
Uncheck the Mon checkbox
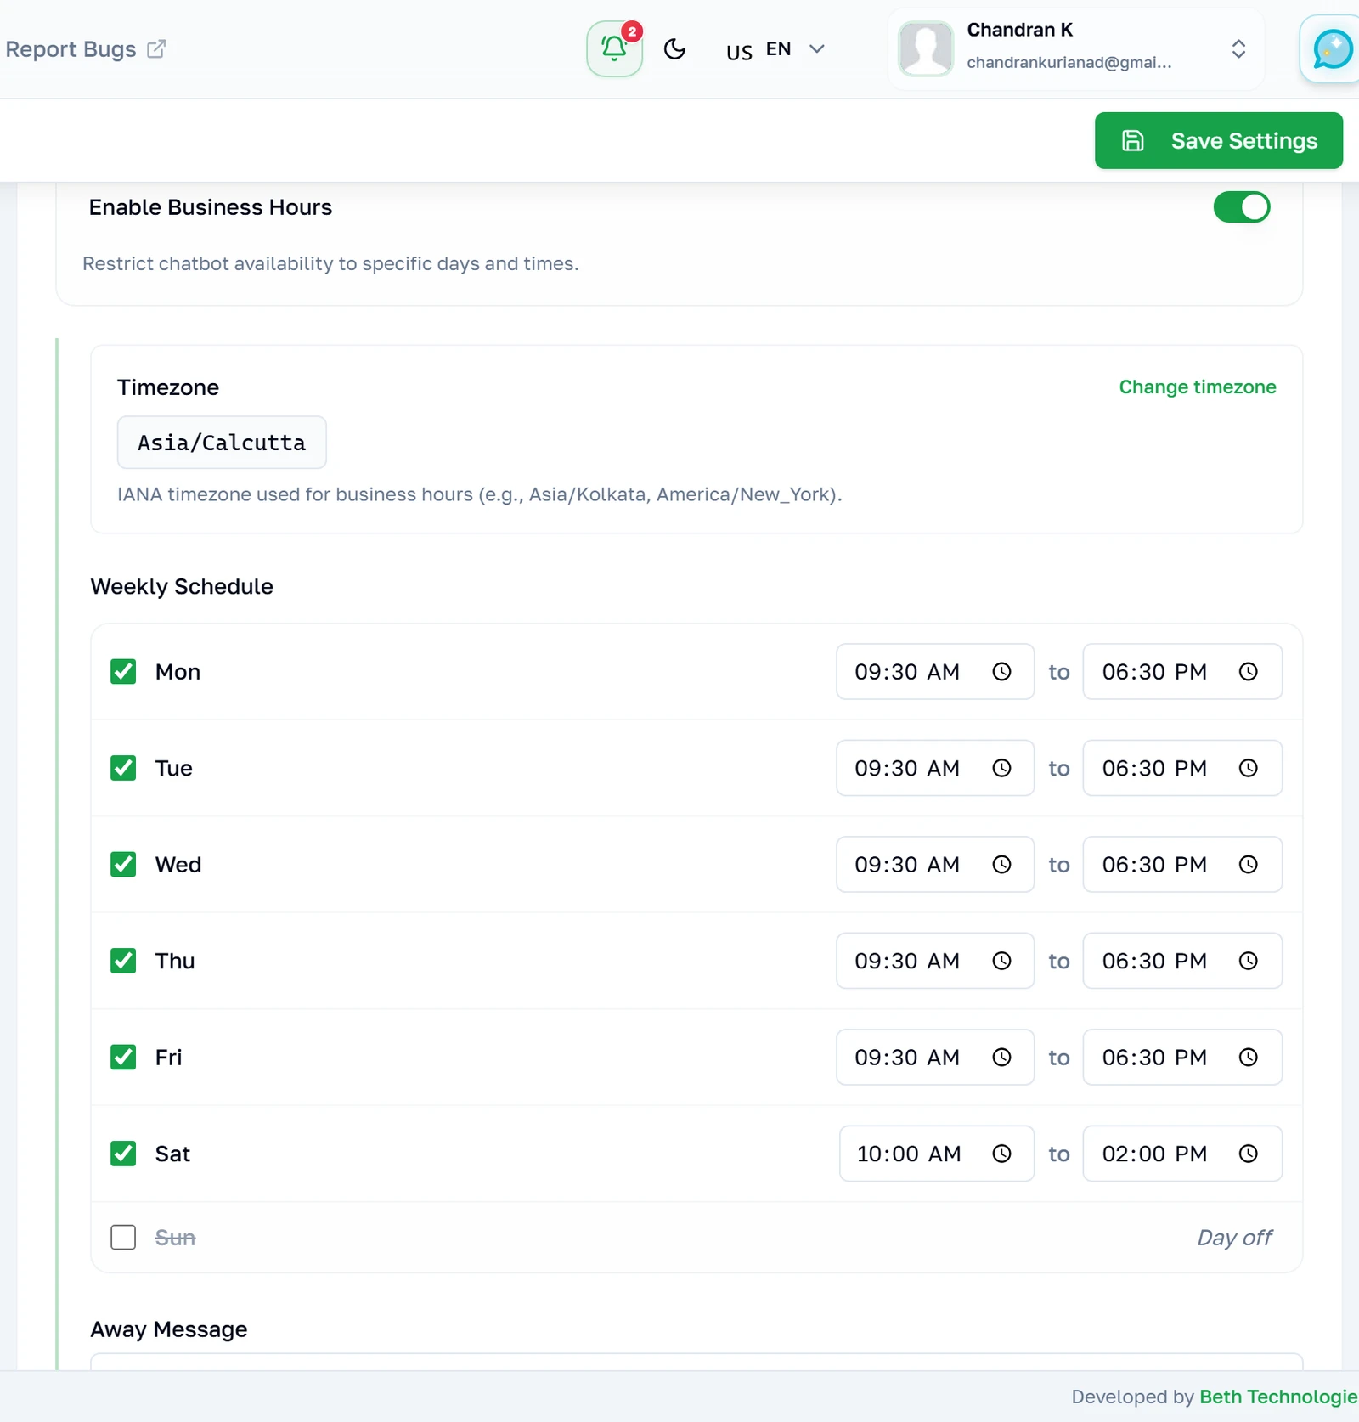click(123, 672)
